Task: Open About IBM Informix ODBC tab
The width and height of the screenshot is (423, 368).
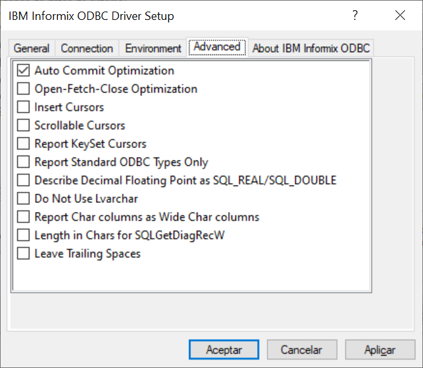Action: pyautogui.click(x=310, y=49)
